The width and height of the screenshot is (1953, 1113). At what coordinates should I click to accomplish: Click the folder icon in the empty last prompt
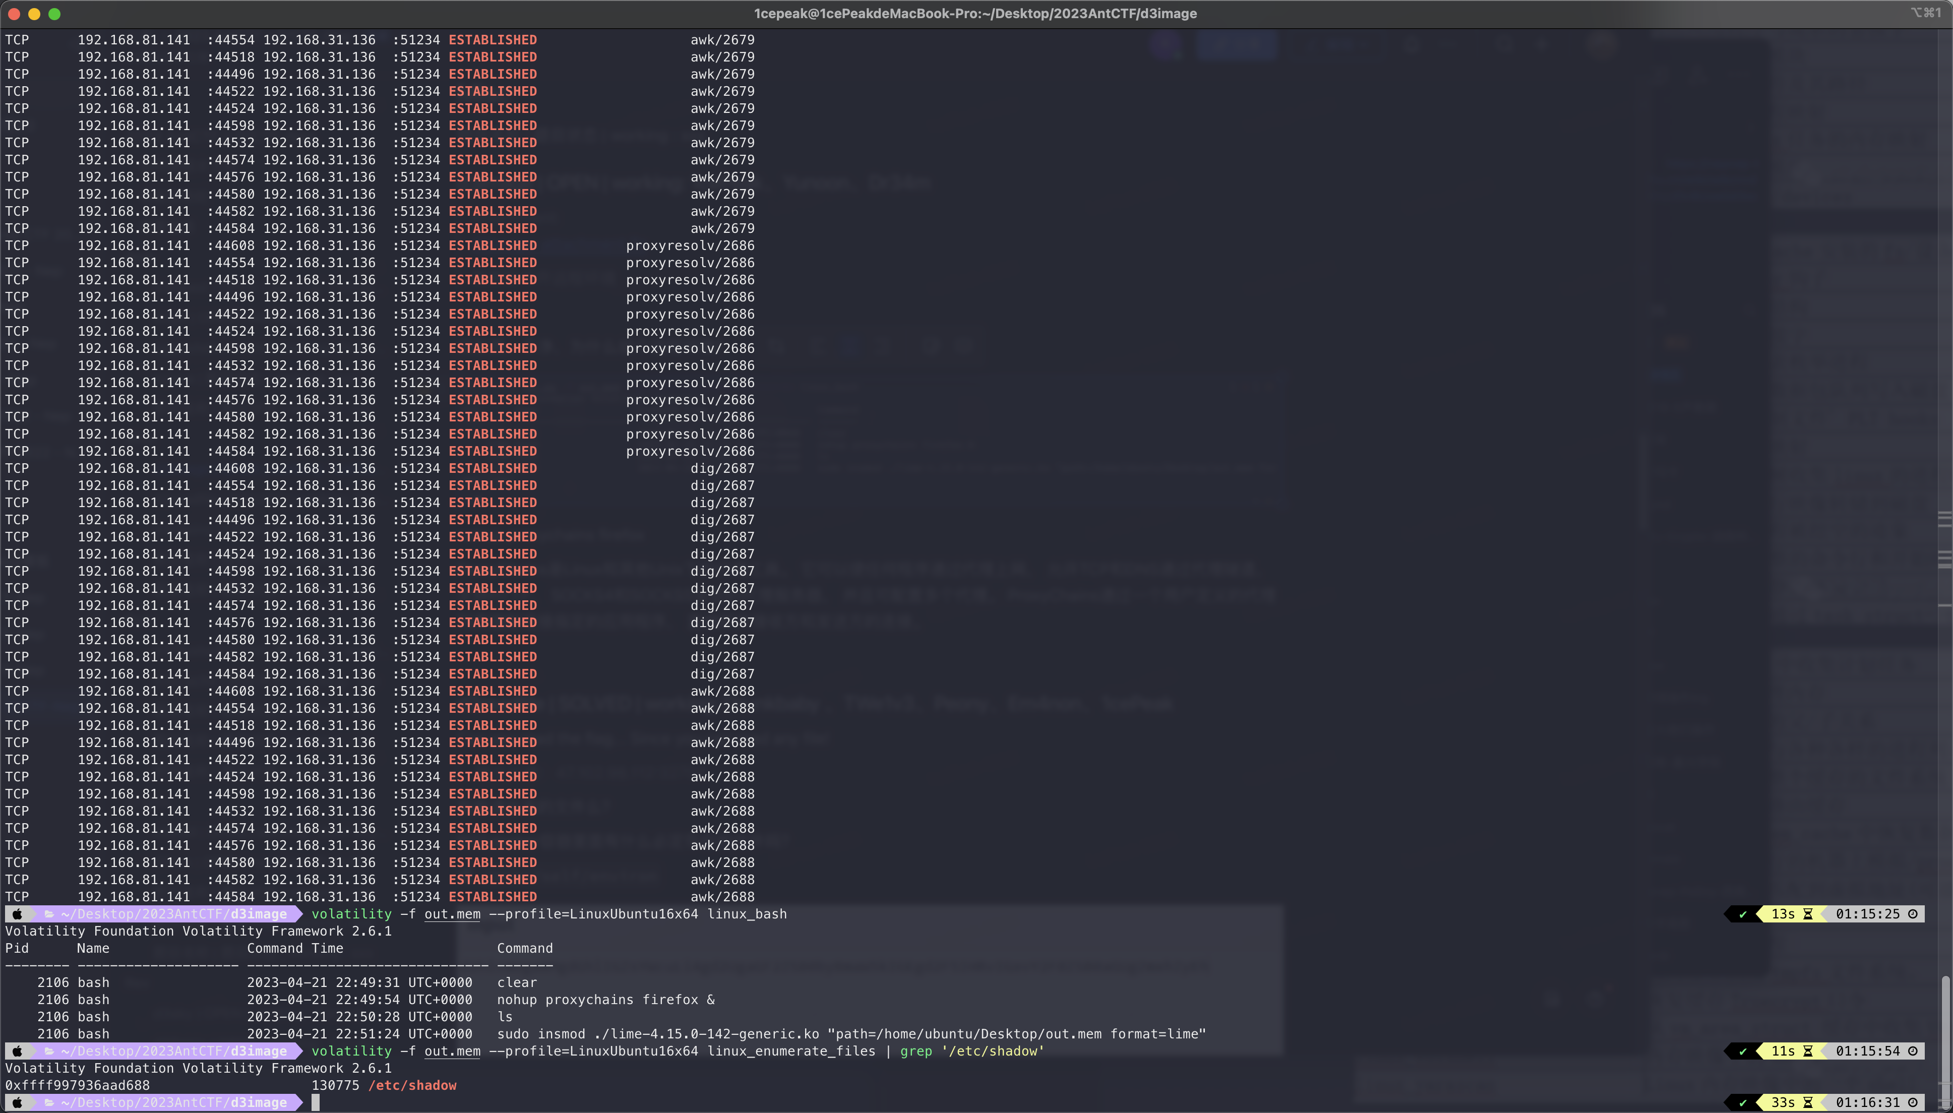[x=49, y=1102]
